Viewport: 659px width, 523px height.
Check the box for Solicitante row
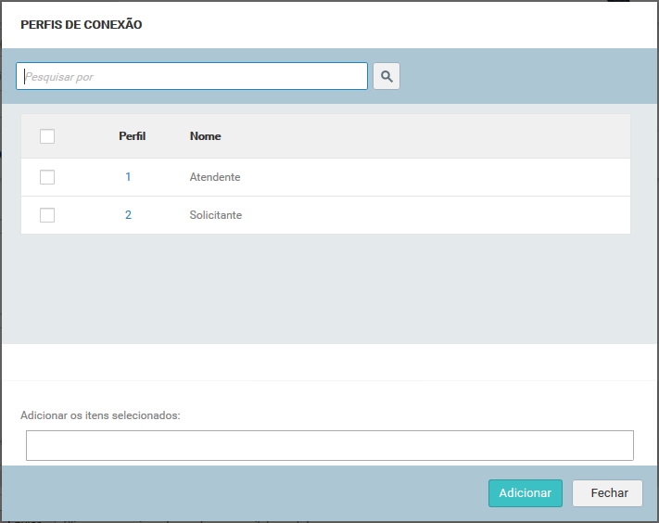[x=47, y=215]
